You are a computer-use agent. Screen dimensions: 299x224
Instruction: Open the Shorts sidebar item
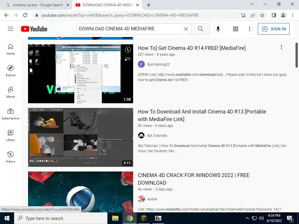pos(11,92)
